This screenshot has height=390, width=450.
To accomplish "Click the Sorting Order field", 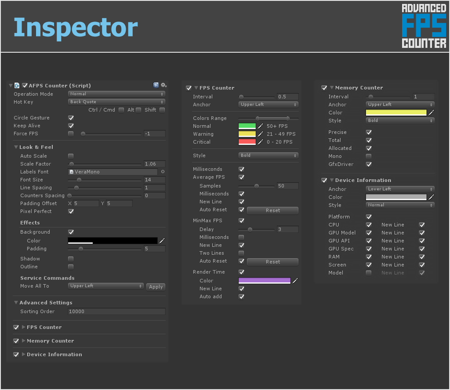I will coord(116,311).
